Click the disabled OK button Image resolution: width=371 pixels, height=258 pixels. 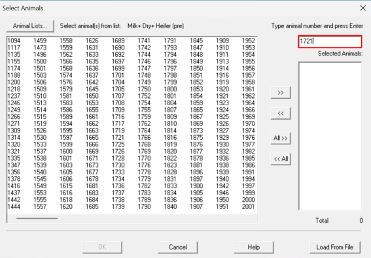102,247
